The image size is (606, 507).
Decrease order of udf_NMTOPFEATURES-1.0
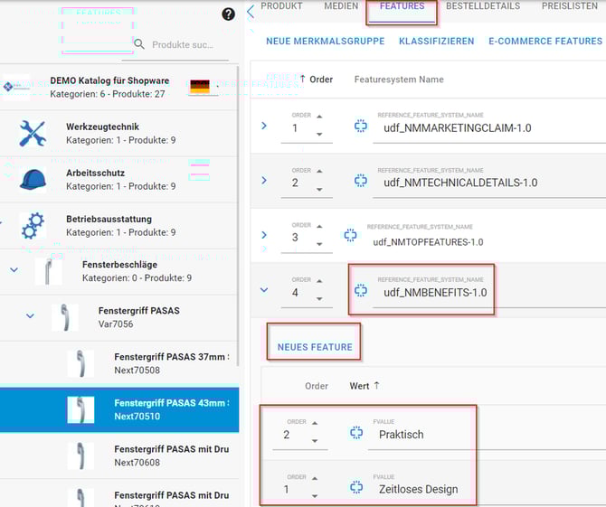click(319, 244)
